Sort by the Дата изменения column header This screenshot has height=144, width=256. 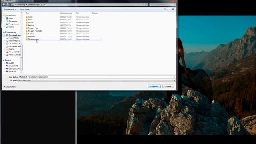[x=66, y=13]
